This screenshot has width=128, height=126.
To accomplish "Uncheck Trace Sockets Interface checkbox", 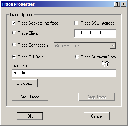I will pyautogui.click(x=14, y=23).
